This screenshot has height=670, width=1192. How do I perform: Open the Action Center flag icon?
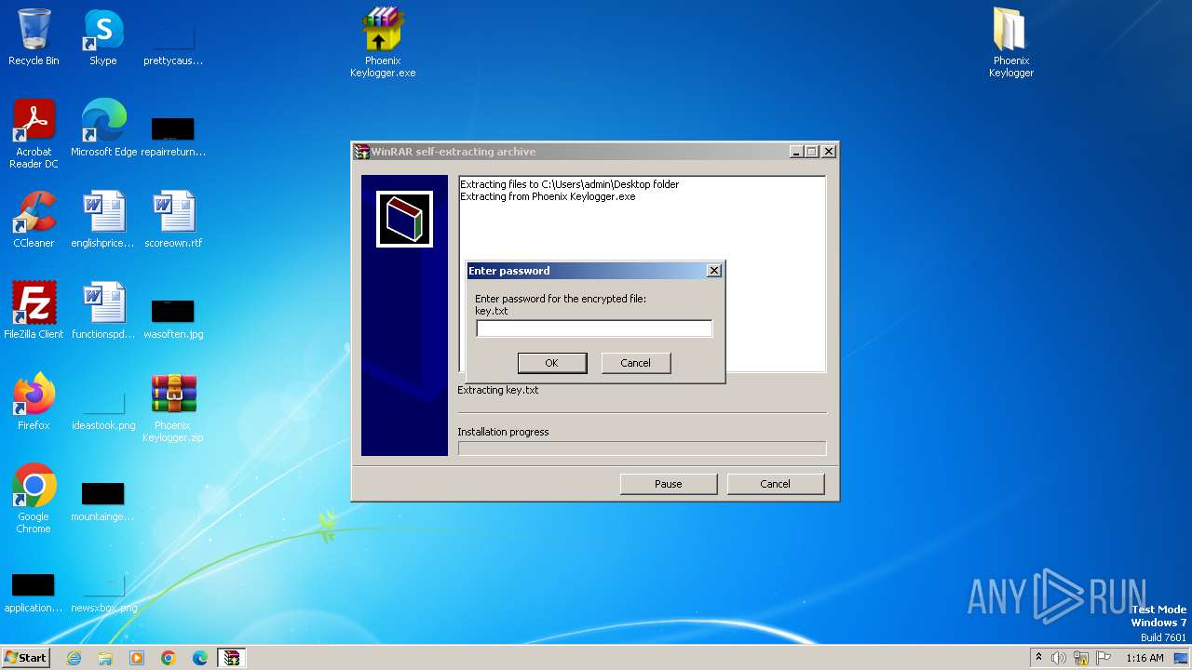click(x=1104, y=658)
